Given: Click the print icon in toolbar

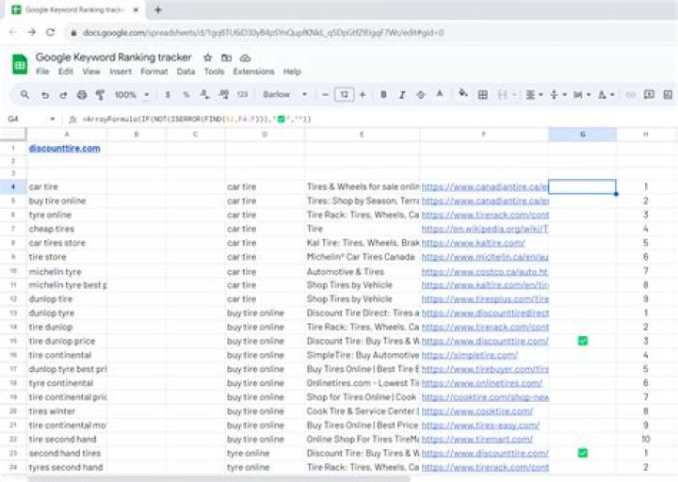Looking at the screenshot, I should tap(82, 95).
